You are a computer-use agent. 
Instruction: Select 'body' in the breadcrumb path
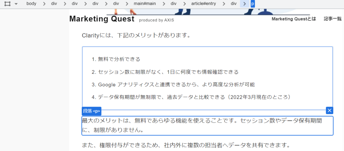pyautogui.click(x=31, y=4)
